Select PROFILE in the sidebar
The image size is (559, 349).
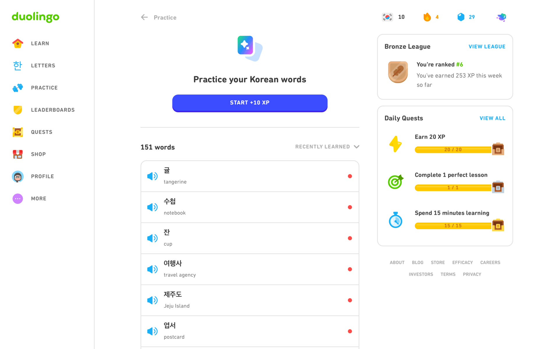(43, 177)
